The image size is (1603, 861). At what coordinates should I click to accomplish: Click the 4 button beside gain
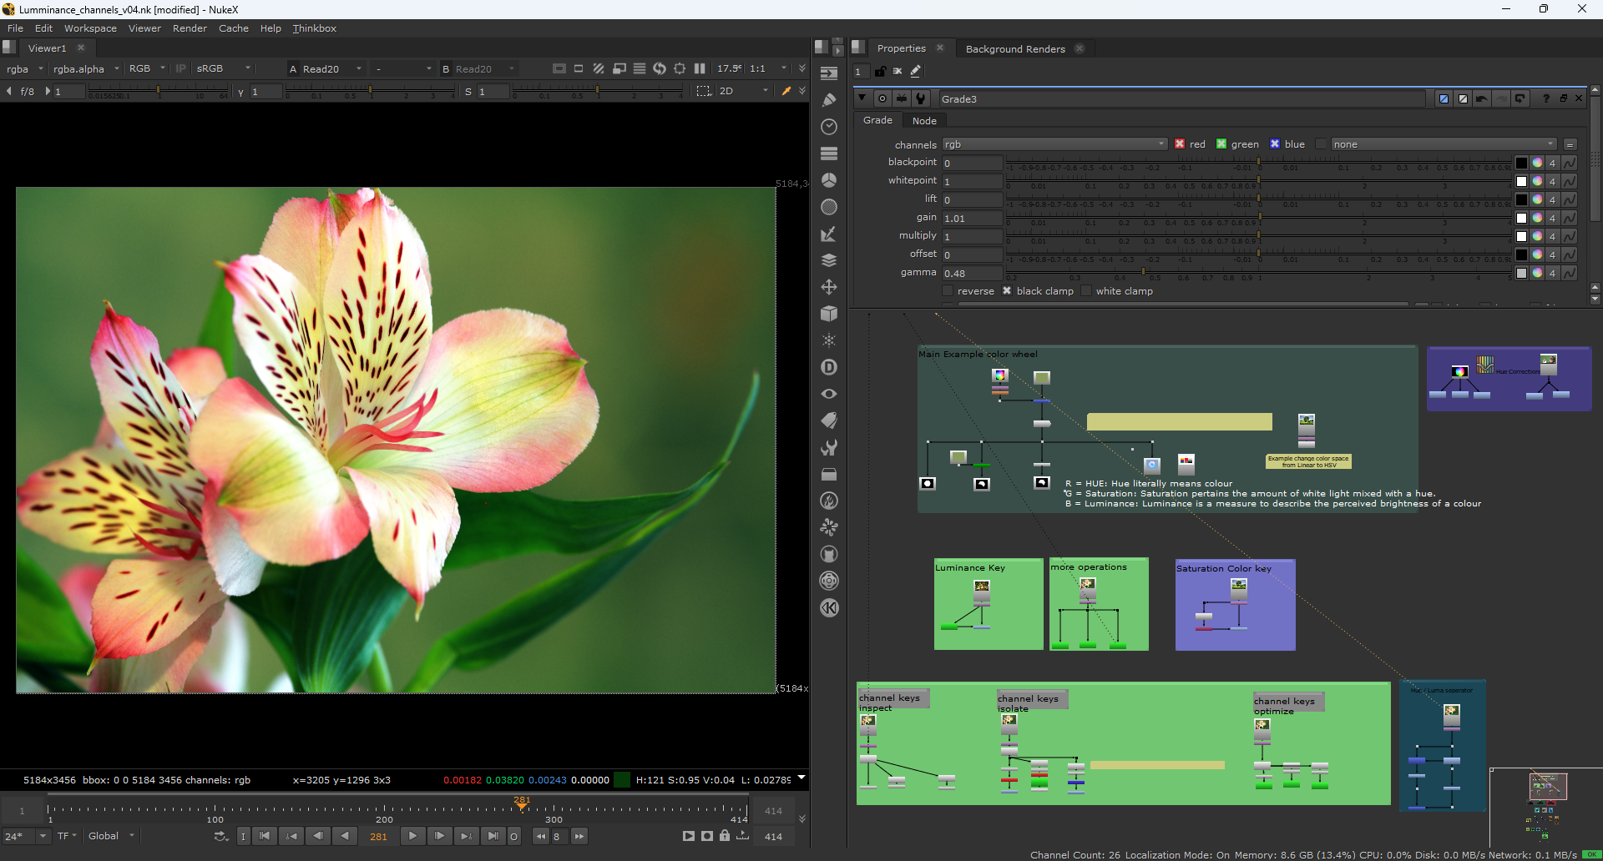click(x=1552, y=218)
